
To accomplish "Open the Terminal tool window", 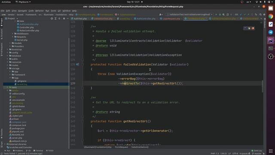I will tap(38, 151).
